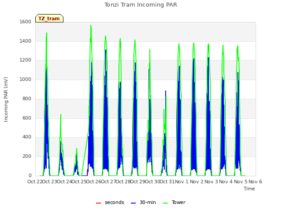The height and width of the screenshot is (211, 282).
Task: Click the 'Nov 1' x-axis date label
Action: pos(182,182)
